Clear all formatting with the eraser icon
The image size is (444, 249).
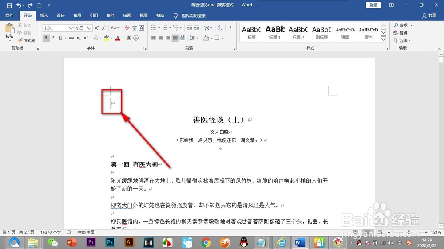(x=127, y=28)
